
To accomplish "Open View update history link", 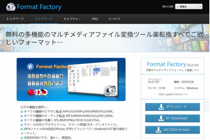I will tap(173, 94).
